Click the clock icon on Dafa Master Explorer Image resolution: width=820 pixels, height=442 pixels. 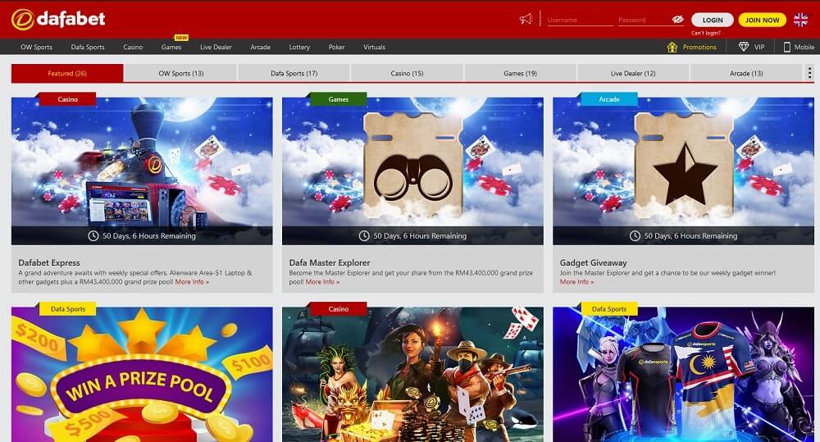coord(364,236)
